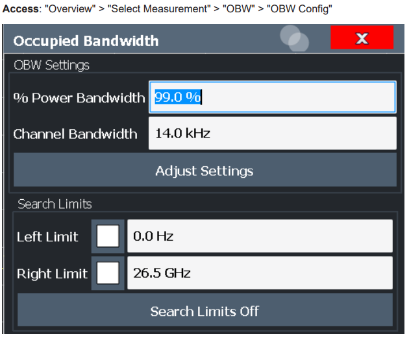The image size is (409, 338).
Task: Select the Left Limit 0.0 Hz field
Action: (260, 236)
